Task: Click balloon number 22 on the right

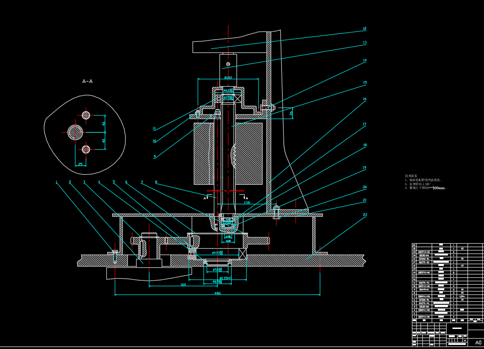Action: click(365, 214)
